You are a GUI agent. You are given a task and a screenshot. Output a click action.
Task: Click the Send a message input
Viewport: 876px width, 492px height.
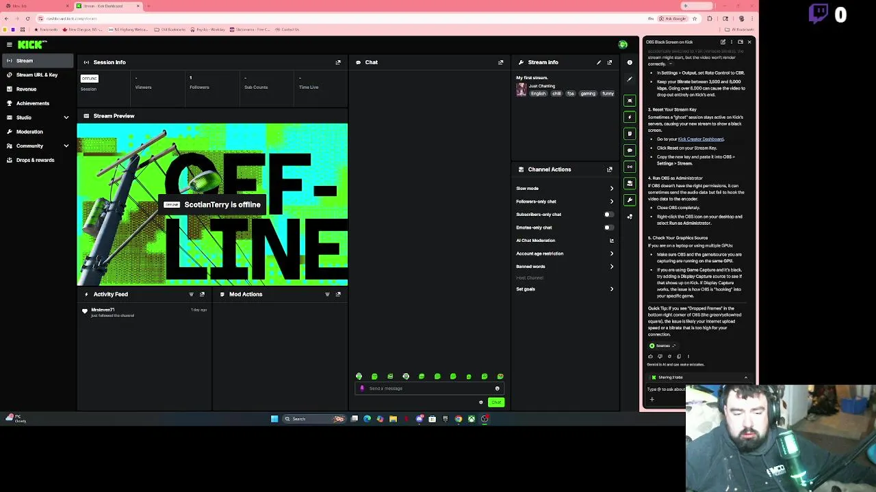[x=430, y=388]
